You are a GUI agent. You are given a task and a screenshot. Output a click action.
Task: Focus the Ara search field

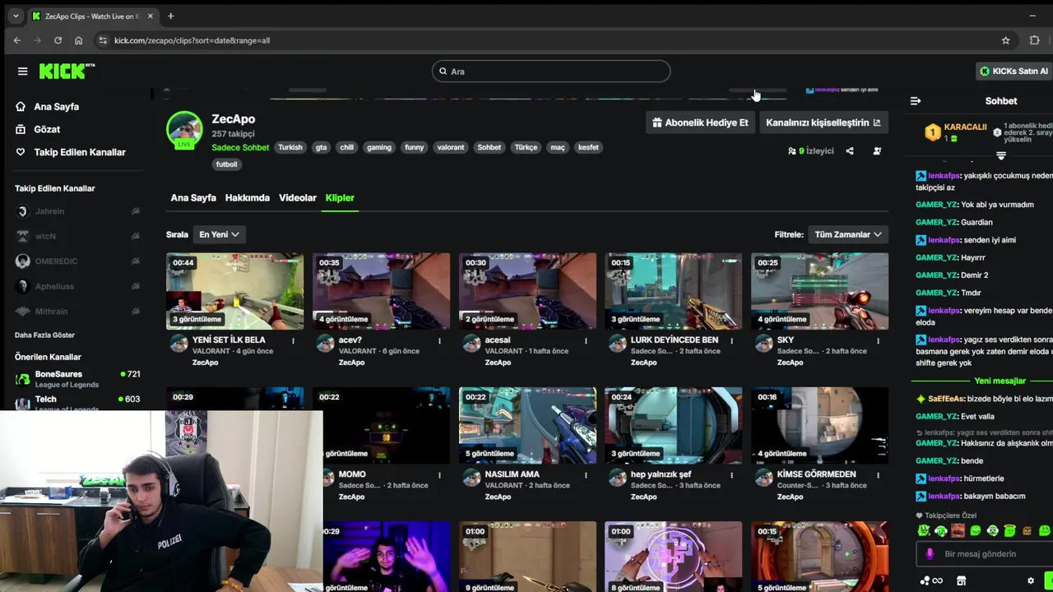[551, 72]
